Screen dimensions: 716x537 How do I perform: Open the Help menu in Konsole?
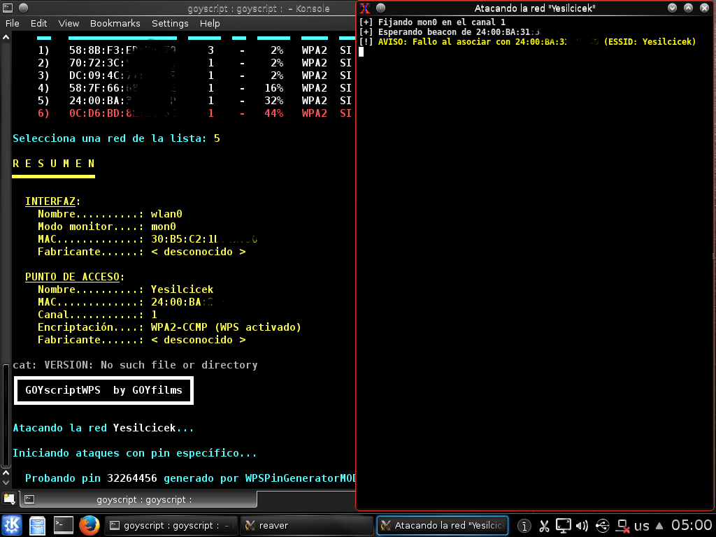point(210,23)
